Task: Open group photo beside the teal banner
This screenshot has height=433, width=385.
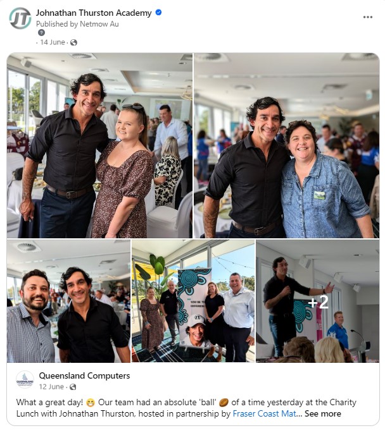Action: 193,301
